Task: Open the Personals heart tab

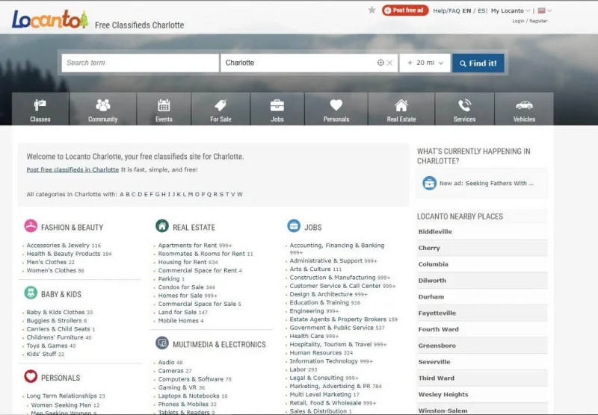Action: [x=336, y=109]
